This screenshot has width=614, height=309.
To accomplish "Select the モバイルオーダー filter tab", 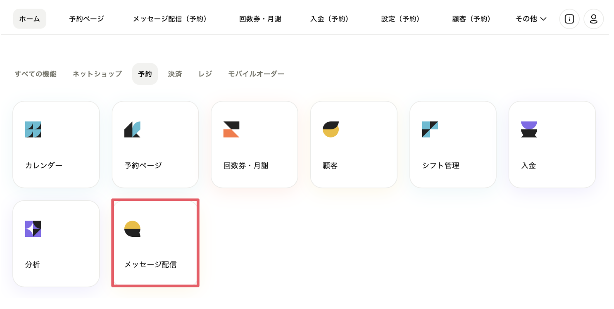I will click(256, 74).
